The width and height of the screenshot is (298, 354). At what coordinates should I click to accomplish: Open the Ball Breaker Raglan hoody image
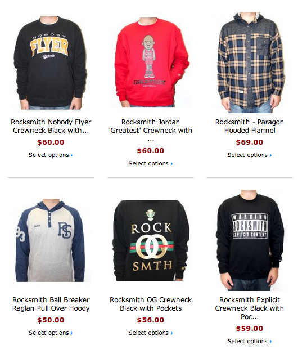point(51,240)
